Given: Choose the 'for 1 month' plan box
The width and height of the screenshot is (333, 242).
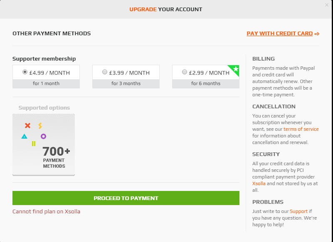Looking at the screenshot, I should pyautogui.click(x=46, y=76).
